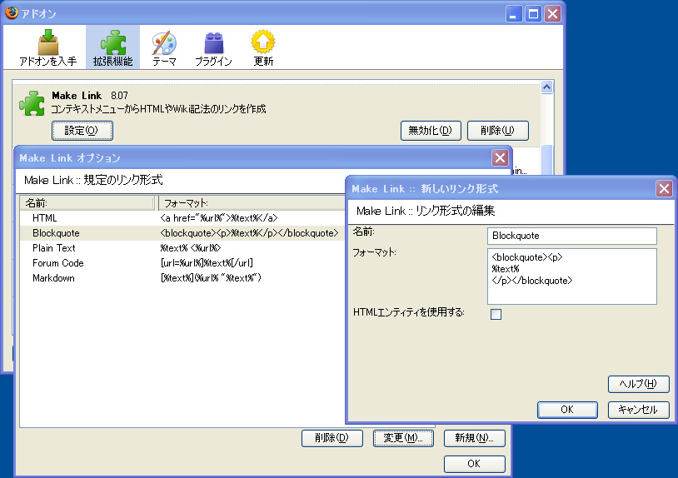The height and width of the screenshot is (478, 678).
Task: Click the <a href="%url%"> format cell
Action: (219, 218)
